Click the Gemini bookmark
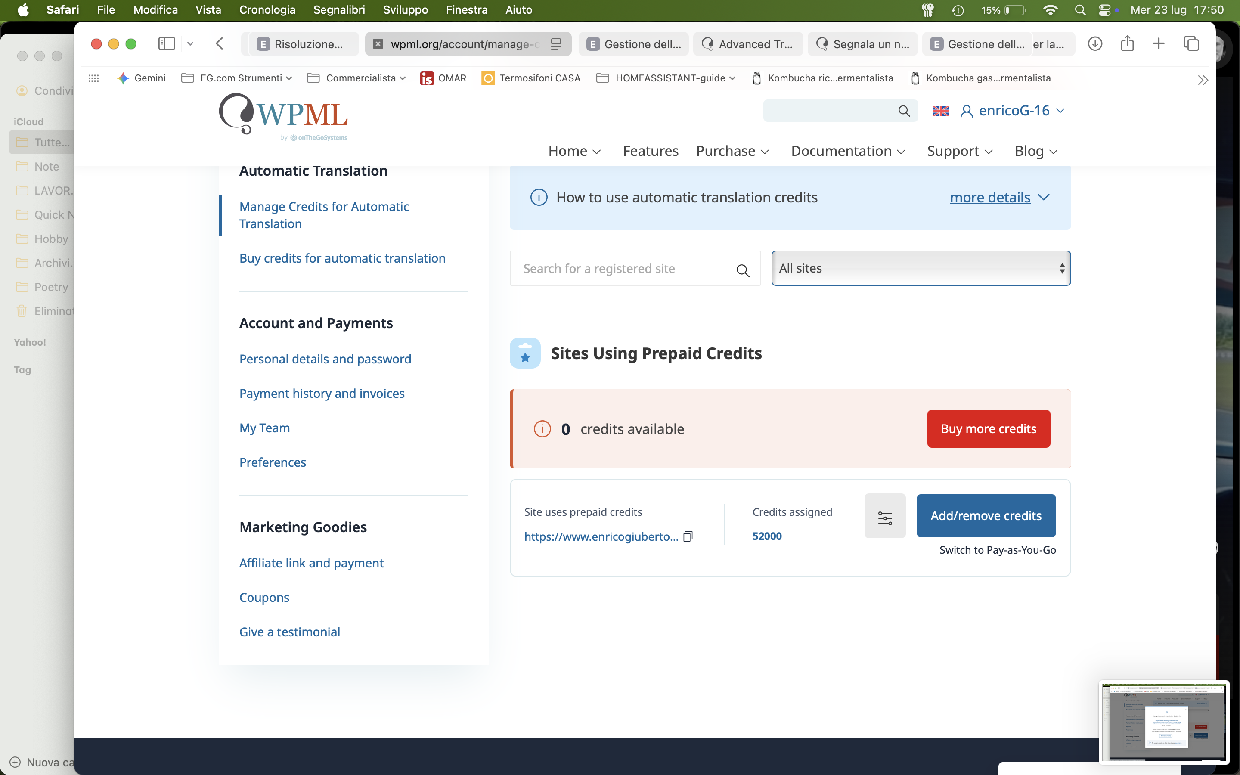Viewport: 1240px width, 775px height. (x=141, y=78)
